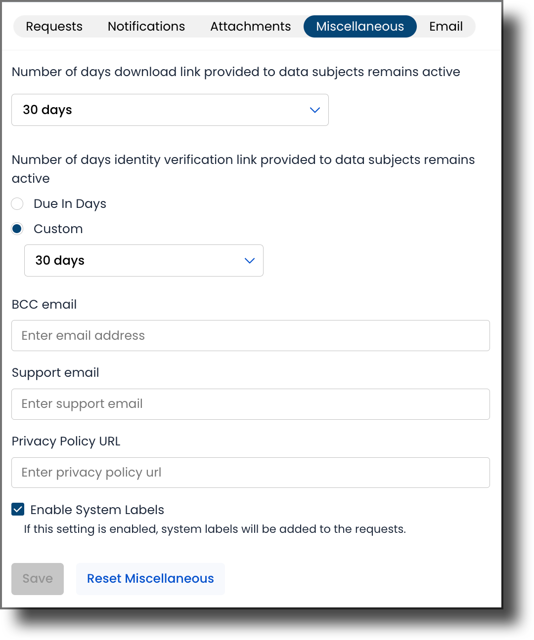
Task: Open the download link duration dropdown
Action: [170, 110]
